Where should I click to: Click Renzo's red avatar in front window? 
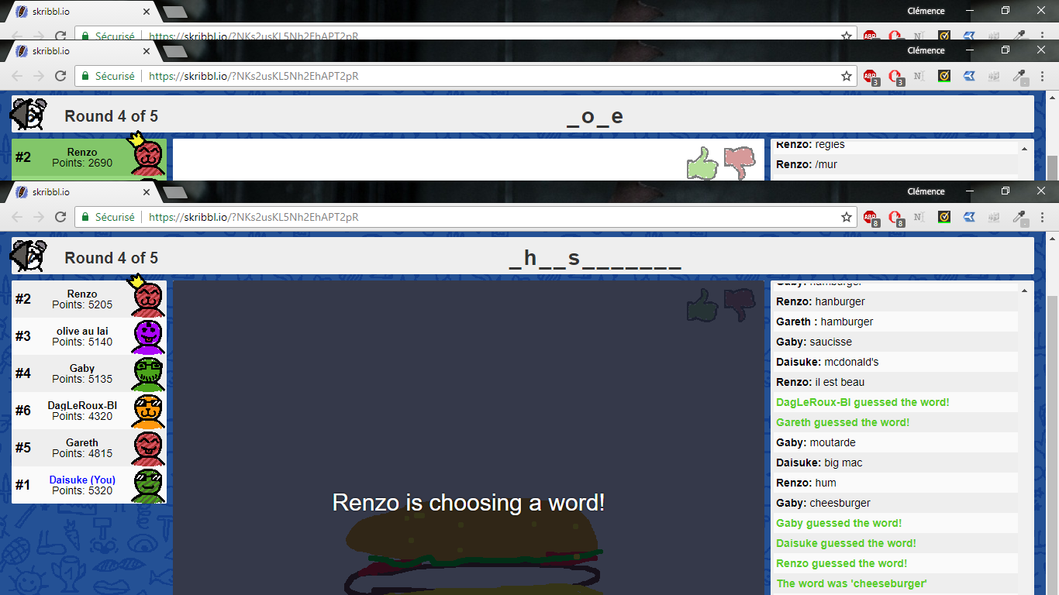pos(147,298)
